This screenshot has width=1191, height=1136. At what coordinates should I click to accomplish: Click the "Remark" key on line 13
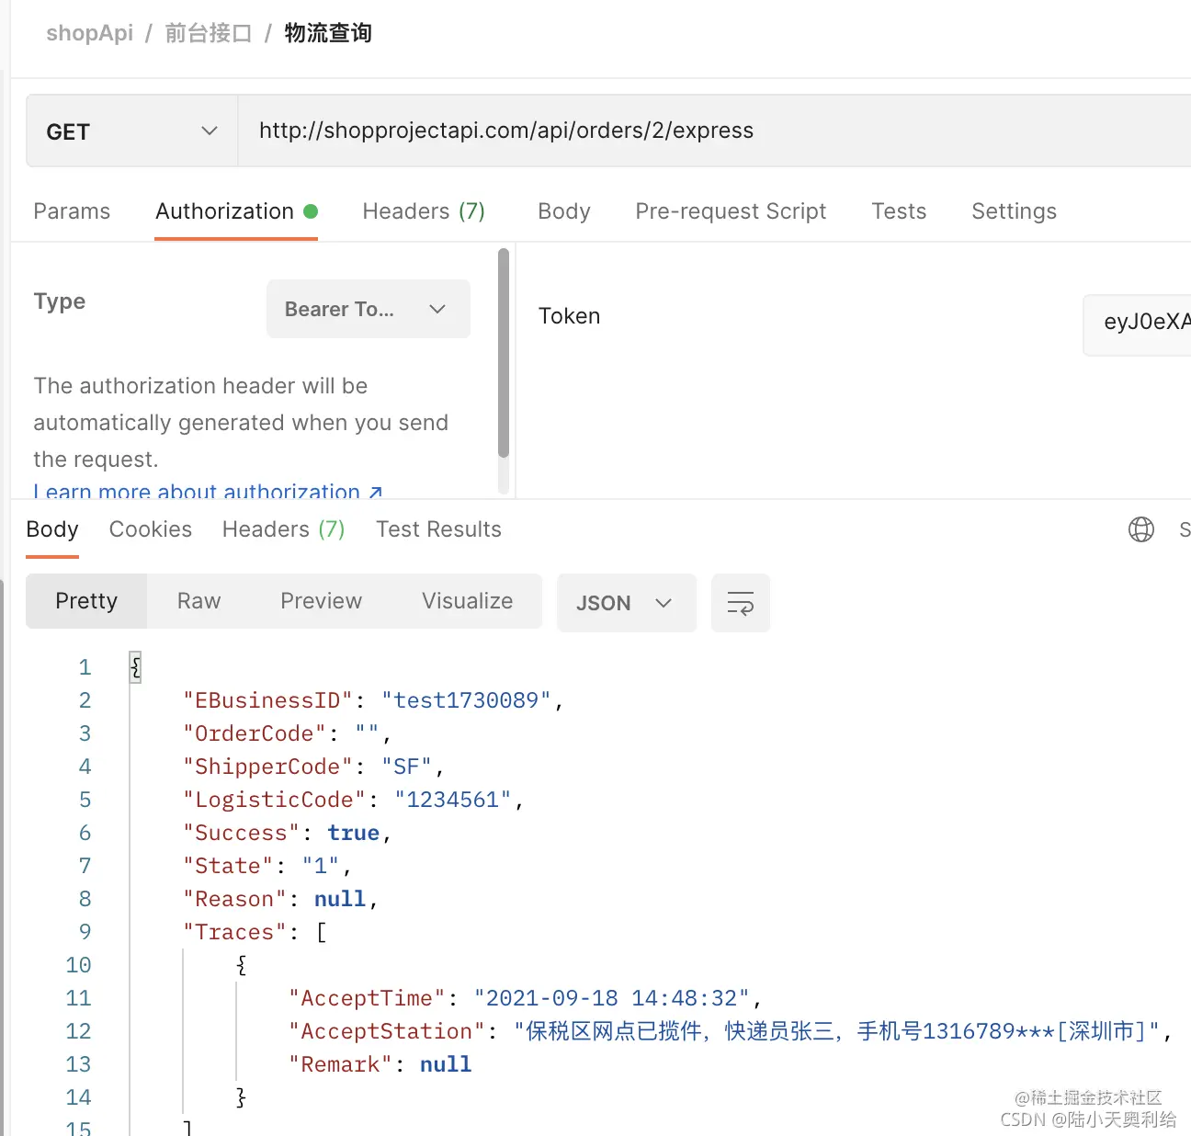click(340, 1064)
